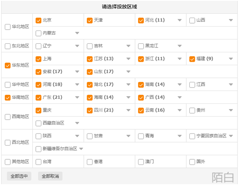Click the 全部取消 button
The width and height of the screenshot is (240, 185).
coord(50,176)
